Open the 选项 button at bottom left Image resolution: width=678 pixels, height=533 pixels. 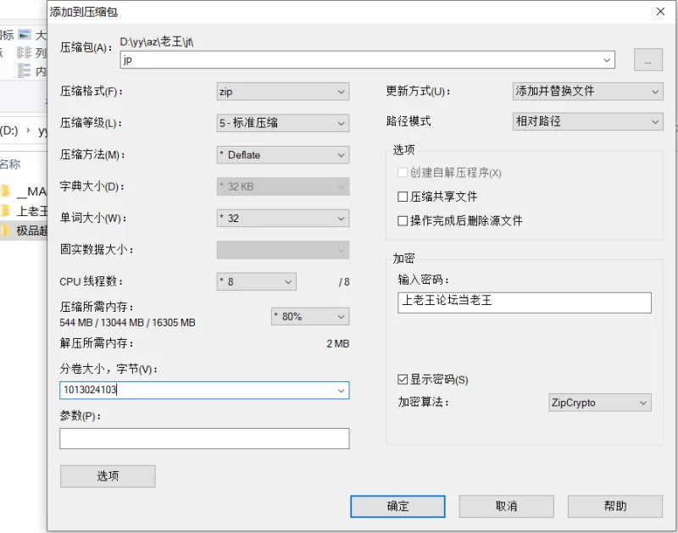coord(108,476)
